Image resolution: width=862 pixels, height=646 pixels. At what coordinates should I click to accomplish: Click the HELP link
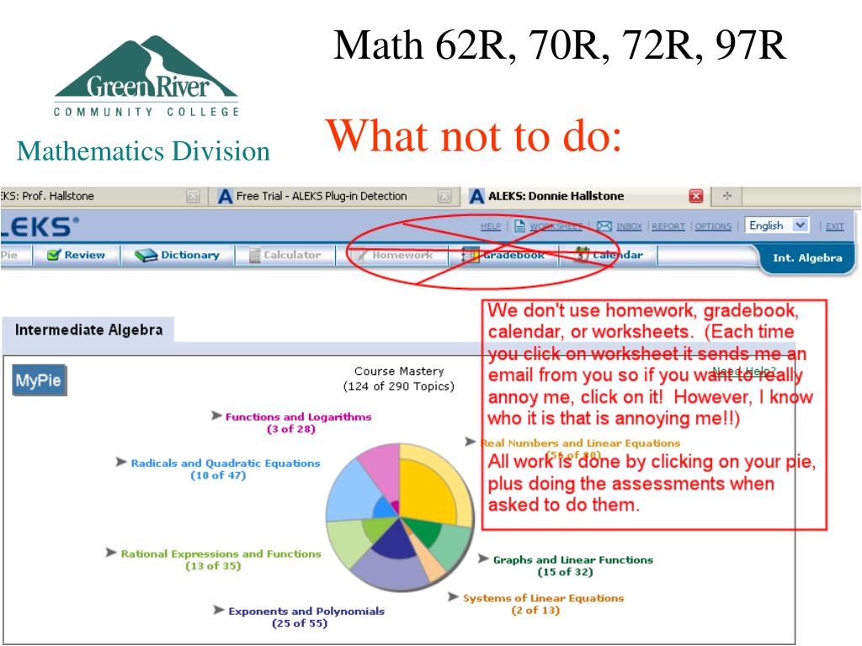[491, 226]
